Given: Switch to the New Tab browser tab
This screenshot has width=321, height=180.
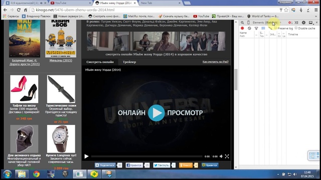Looking at the screenshot, I should click(x=160, y=3).
